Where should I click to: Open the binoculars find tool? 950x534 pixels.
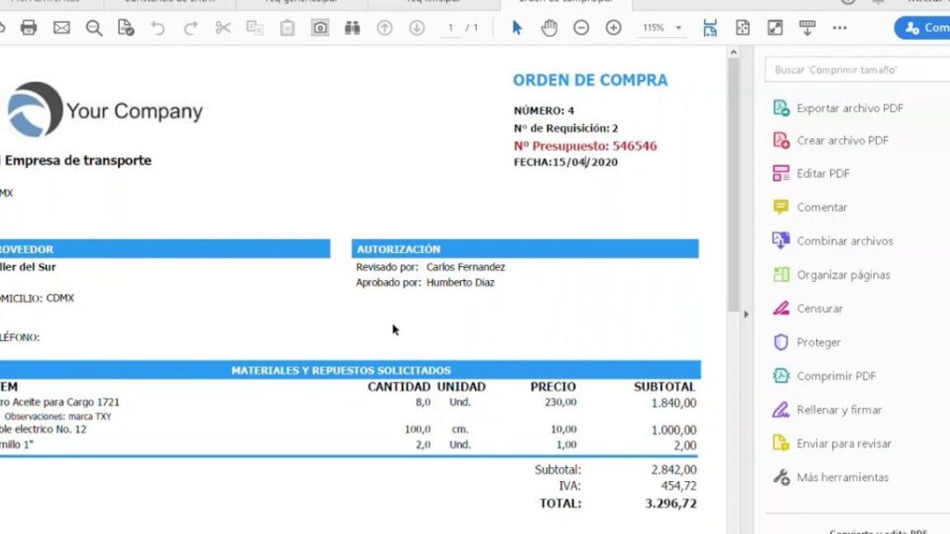(x=352, y=28)
